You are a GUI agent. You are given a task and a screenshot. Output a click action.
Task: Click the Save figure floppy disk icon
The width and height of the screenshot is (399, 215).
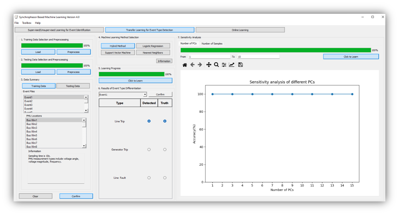pyautogui.click(x=241, y=65)
